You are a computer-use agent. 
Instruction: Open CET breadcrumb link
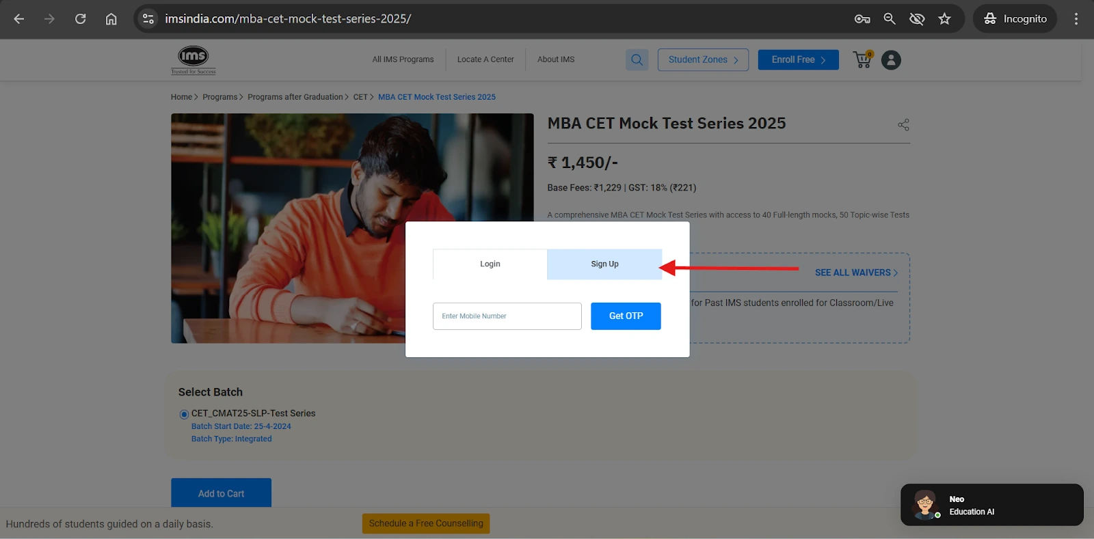click(x=360, y=97)
